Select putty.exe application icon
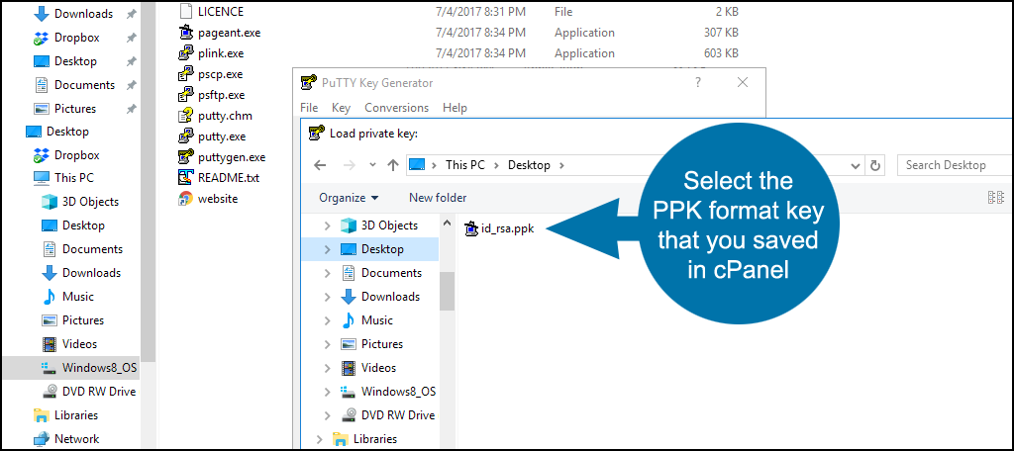 point(186,136)
